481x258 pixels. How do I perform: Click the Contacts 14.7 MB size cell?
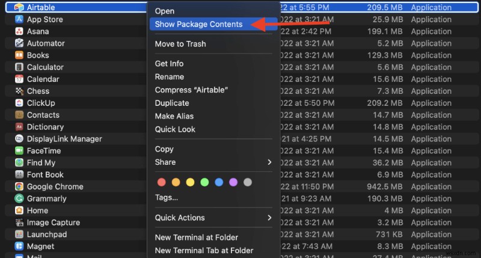click(x=388, y=115)
